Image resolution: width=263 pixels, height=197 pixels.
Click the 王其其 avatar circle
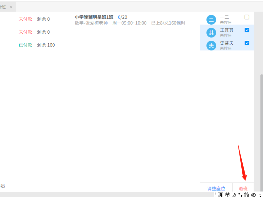211,32
